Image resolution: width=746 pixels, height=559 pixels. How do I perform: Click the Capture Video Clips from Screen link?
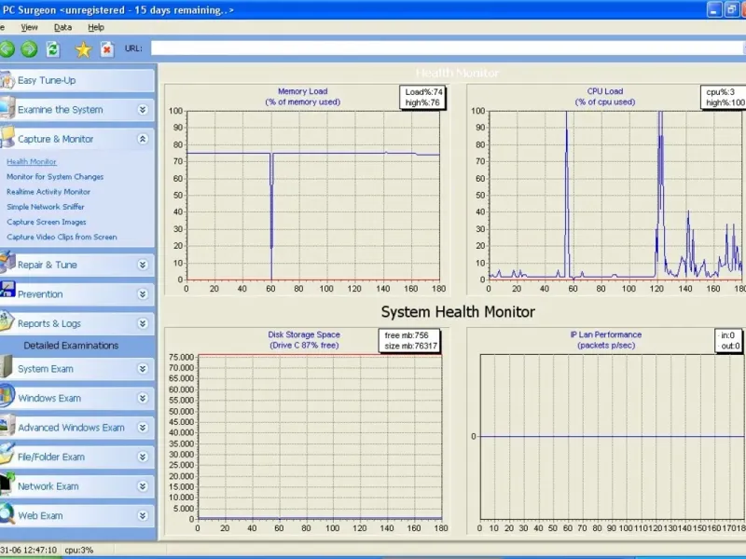click(x=62, y=237)
